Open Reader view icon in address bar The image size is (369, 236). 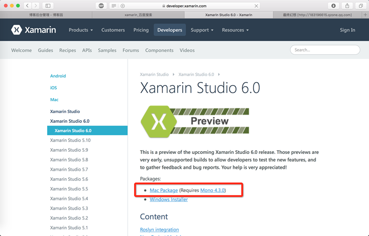pos(114,6)
